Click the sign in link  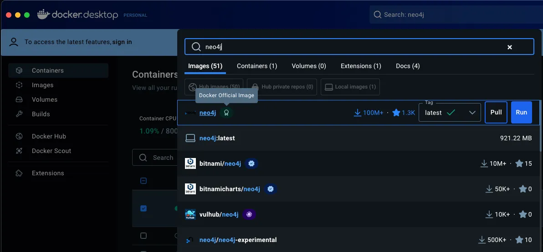click(122, 42)
